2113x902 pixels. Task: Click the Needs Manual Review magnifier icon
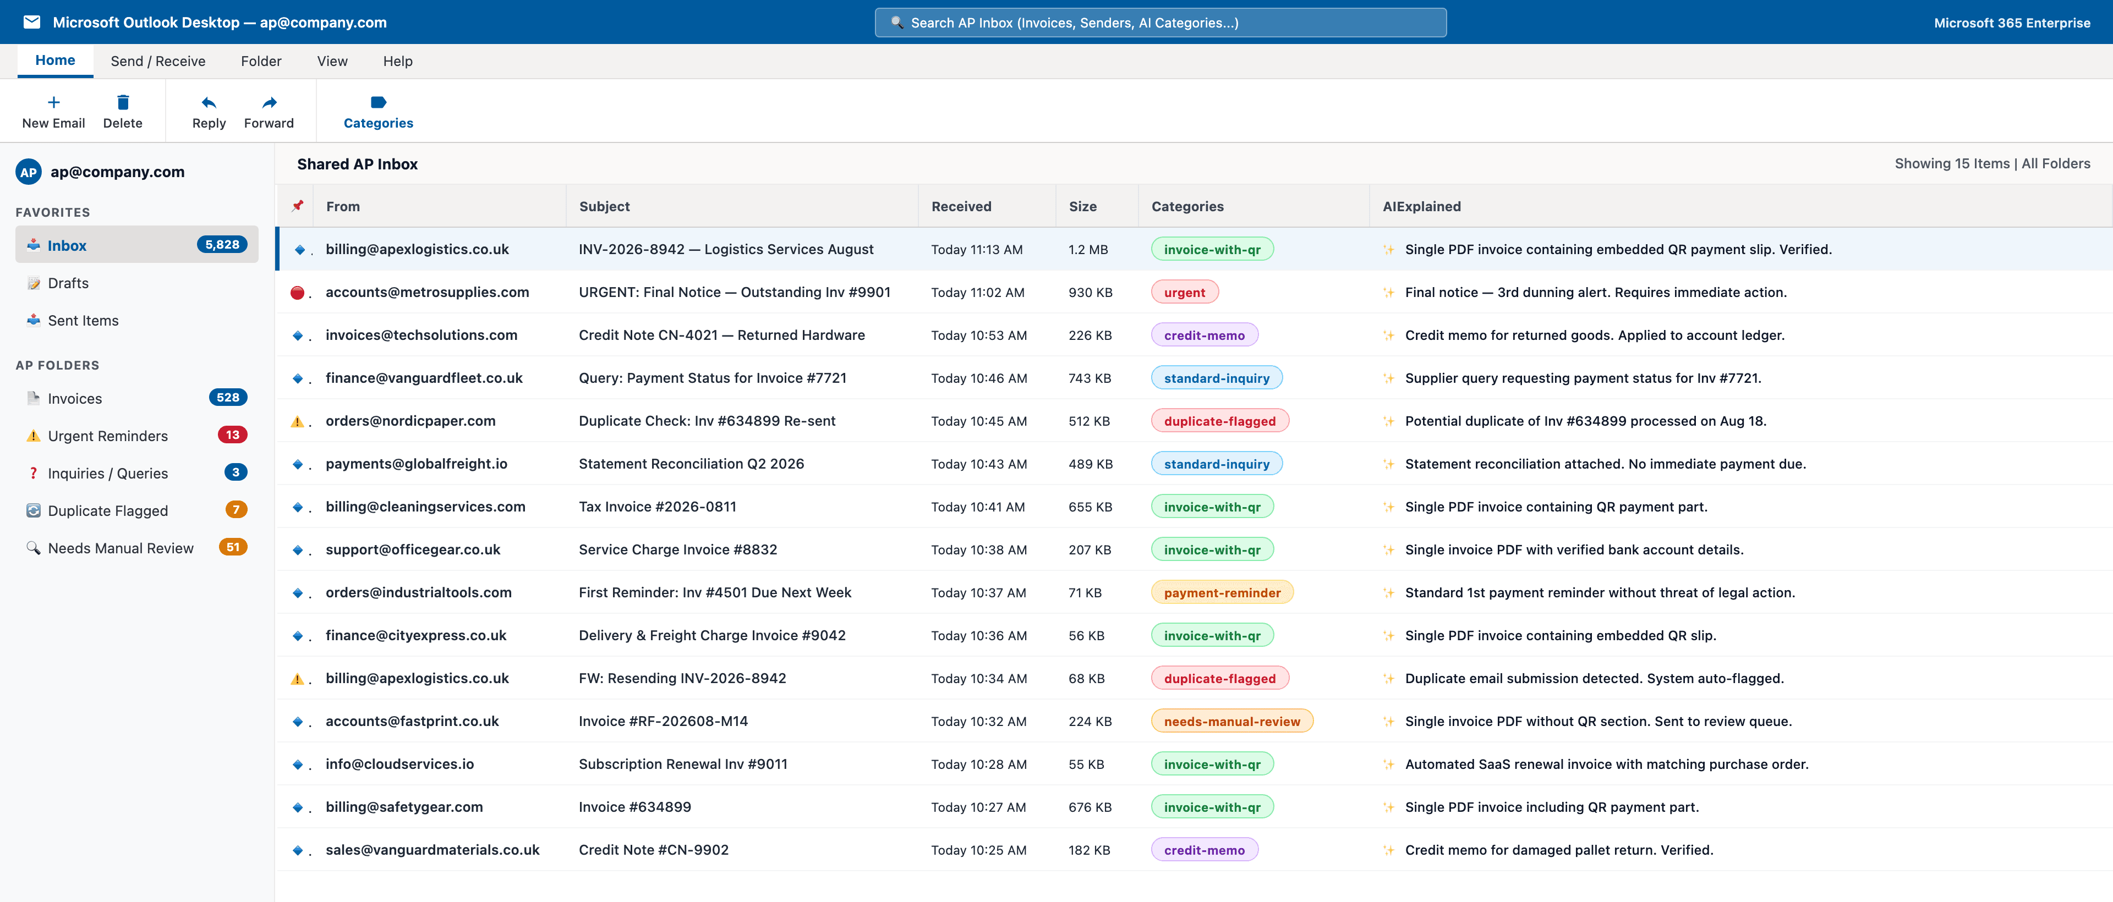[34, 548]
